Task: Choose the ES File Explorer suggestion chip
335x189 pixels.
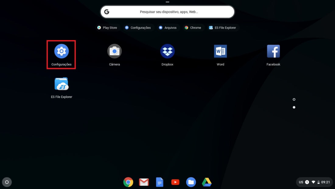Action: (x=223, y=28)
